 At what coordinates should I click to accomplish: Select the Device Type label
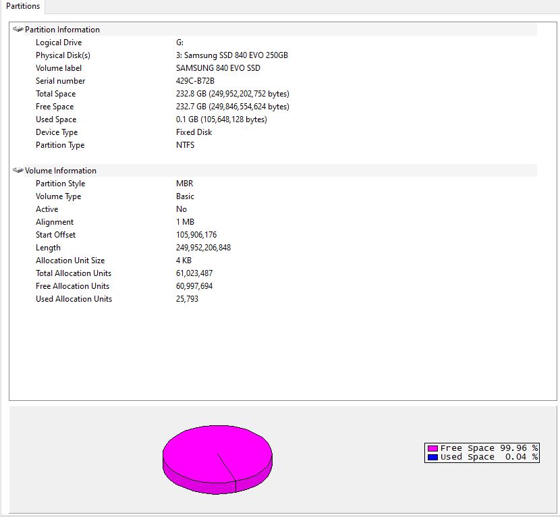coord(57,132)
